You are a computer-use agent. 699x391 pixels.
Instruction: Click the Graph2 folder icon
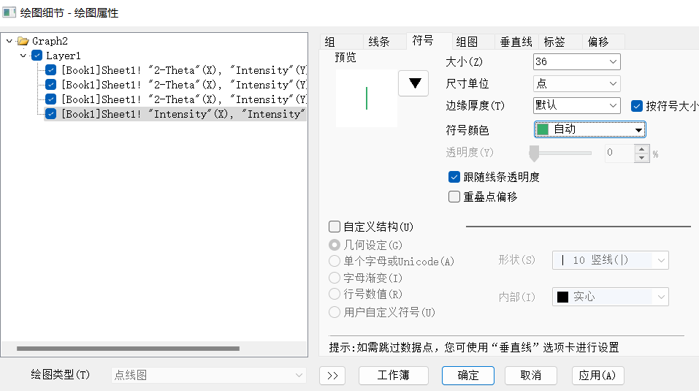pyautogui.click(x=23, y=41)
